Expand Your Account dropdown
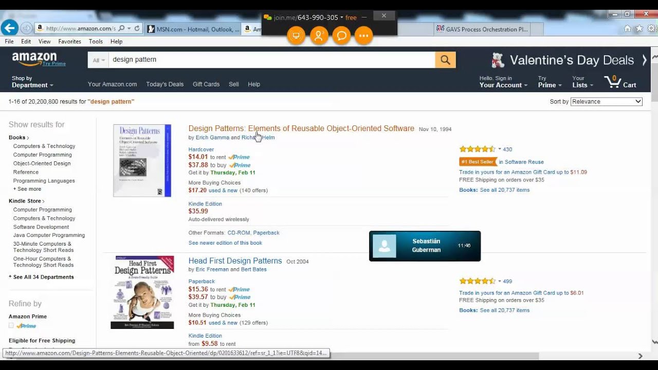 coord(503,82)
